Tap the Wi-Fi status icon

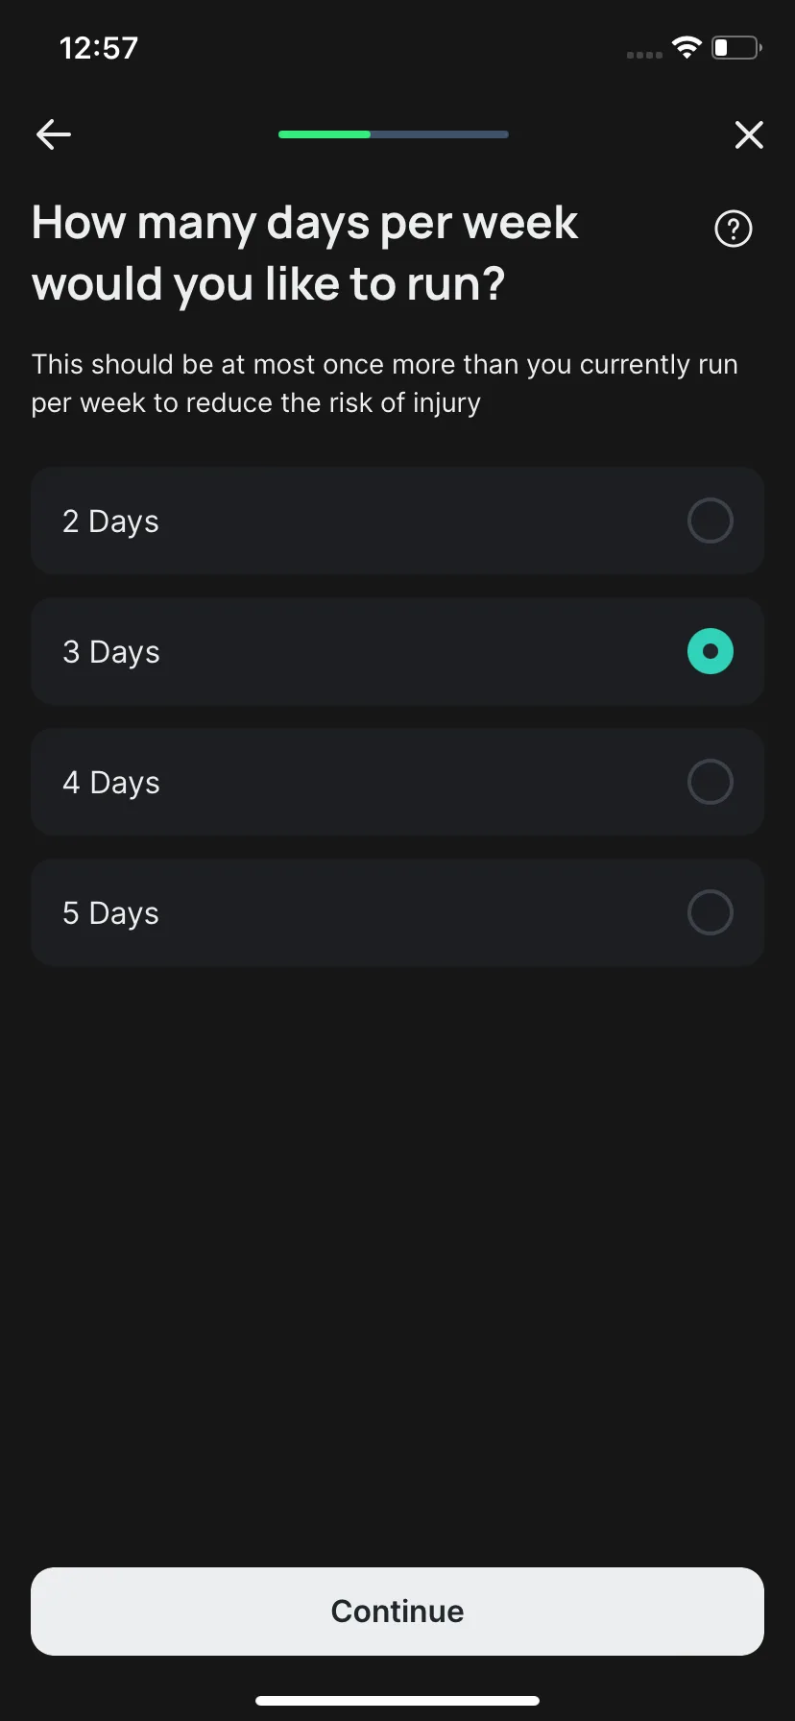pos(687,48)
